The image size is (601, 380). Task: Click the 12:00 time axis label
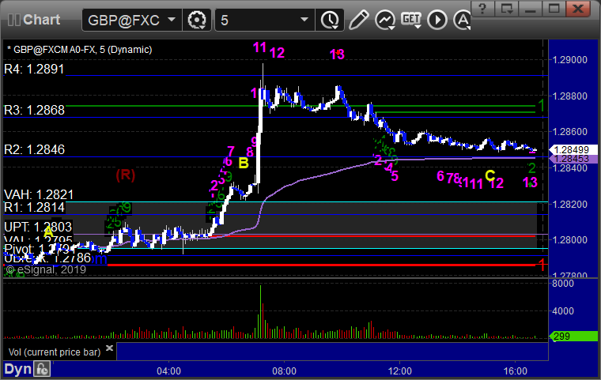pyautogui.click(x=400, y=371)
